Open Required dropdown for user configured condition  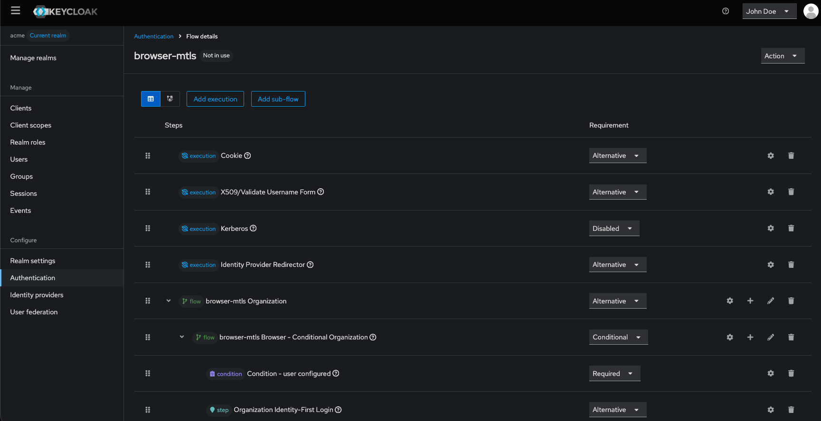click(x=615, y=373)
